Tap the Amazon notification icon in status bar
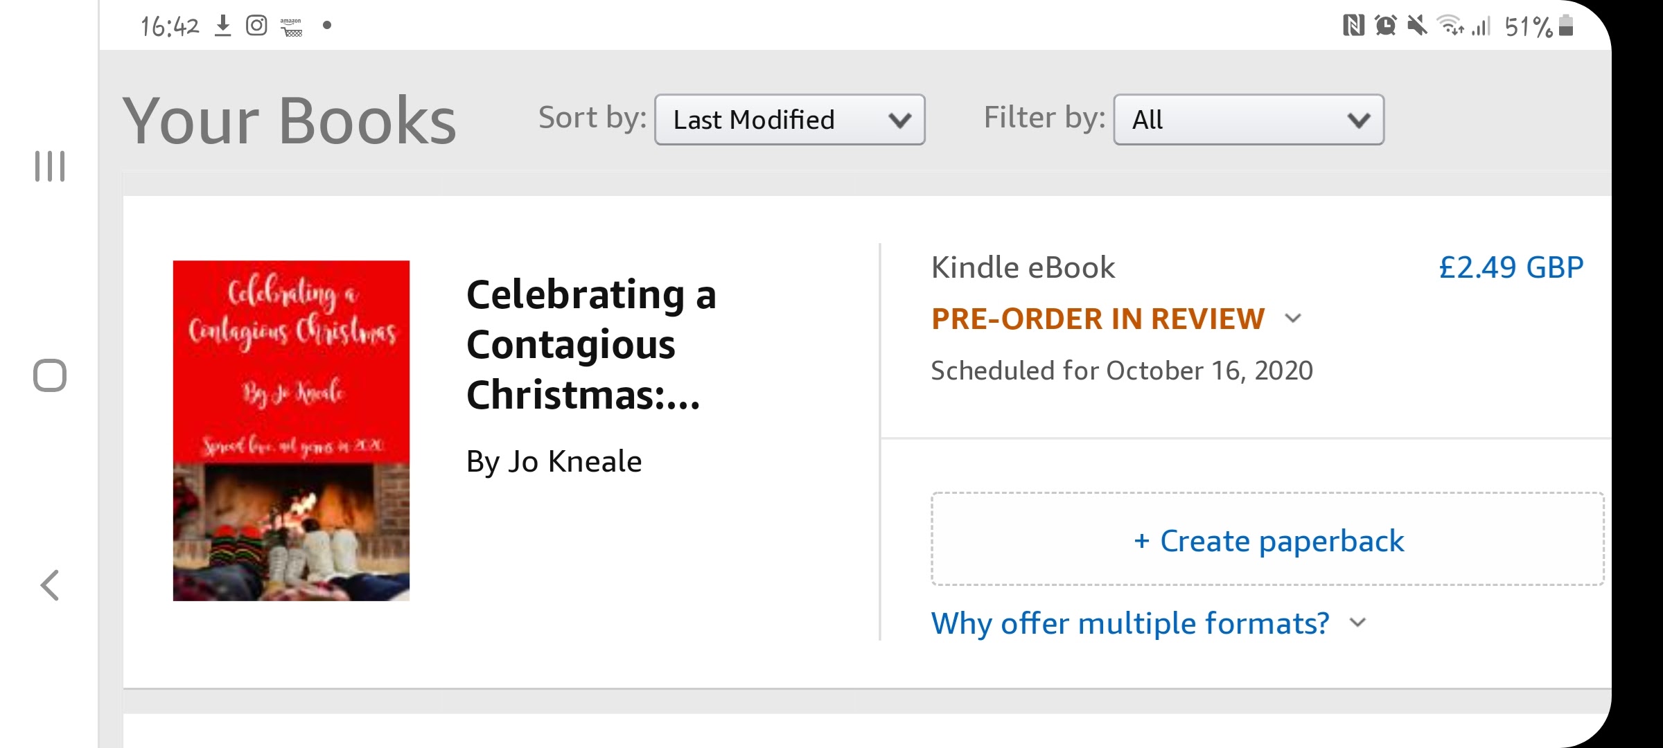The width and height of the screenshot is (1663, 748). click(292, 27)
